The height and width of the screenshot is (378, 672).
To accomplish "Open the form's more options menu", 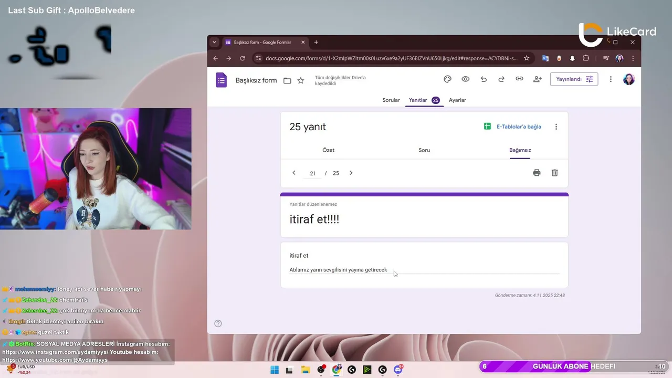I will pyautogui.click(x=611, y=79).
